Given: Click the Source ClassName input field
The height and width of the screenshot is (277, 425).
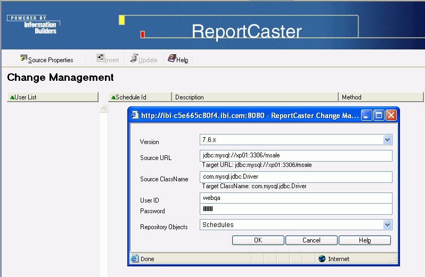Looking at the screenshot, I should point(296,177).
